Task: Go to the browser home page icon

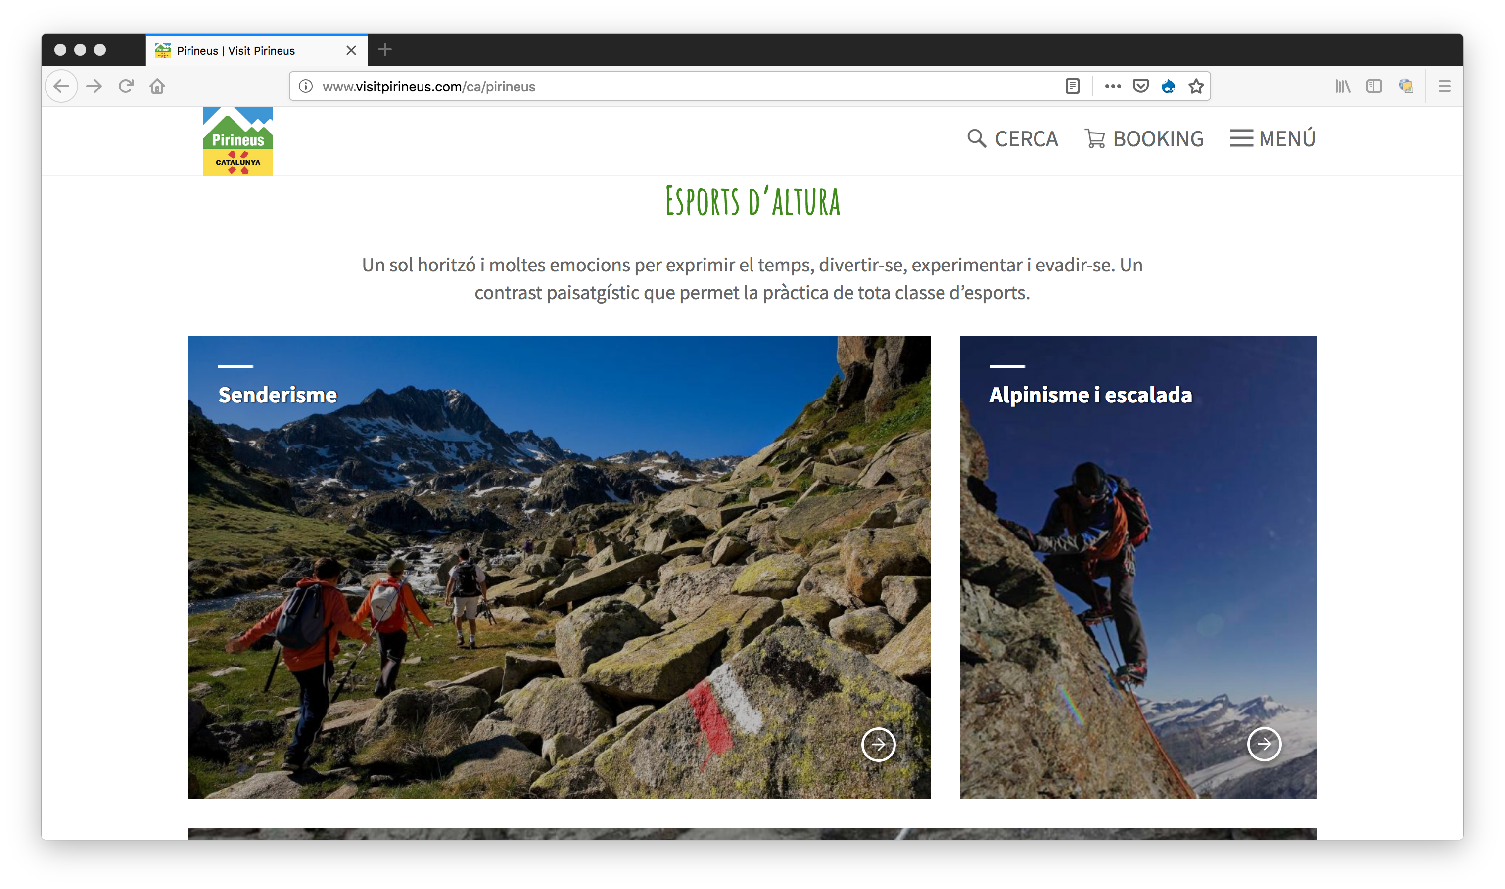Action: [x=158, y=86]
